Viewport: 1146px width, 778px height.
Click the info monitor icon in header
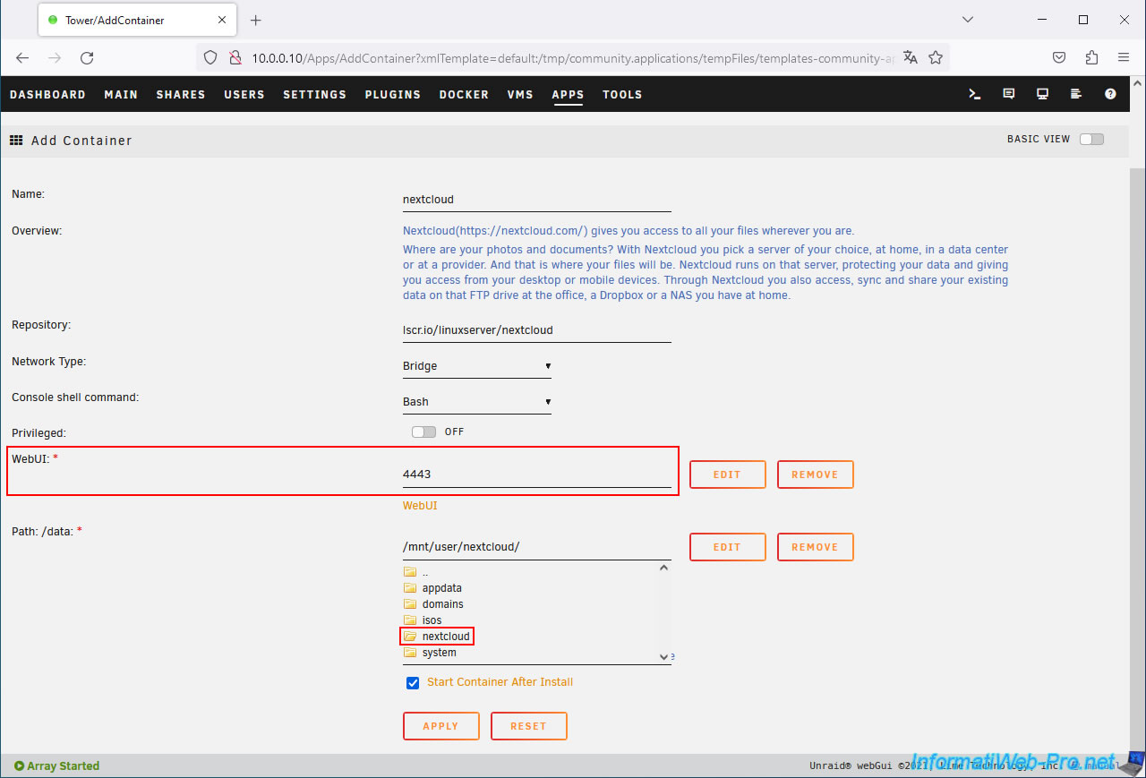pyautogui.click(x=1042, y=94)
